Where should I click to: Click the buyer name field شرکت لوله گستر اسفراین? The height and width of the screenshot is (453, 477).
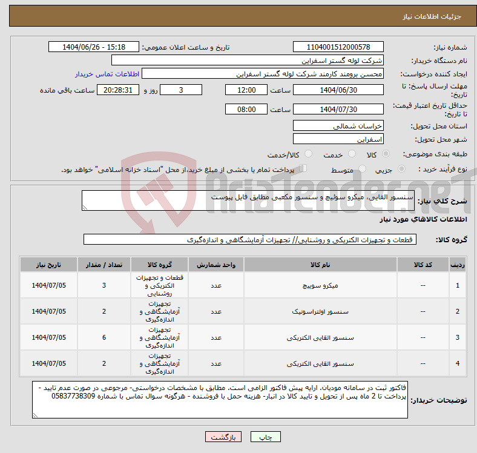click(x=248, y=61)
